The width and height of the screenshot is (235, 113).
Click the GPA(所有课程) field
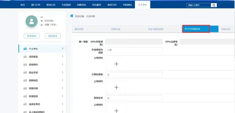134,42
